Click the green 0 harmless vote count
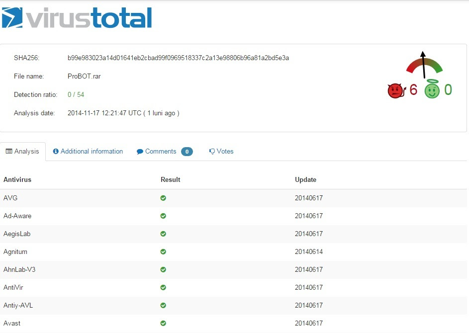 tap(448, 89)
